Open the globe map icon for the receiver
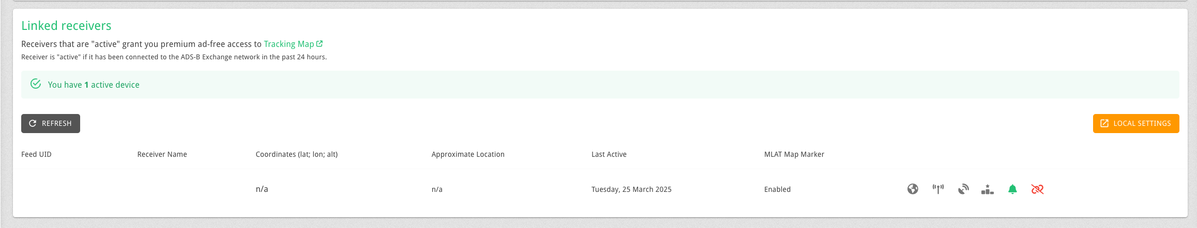 913,189
